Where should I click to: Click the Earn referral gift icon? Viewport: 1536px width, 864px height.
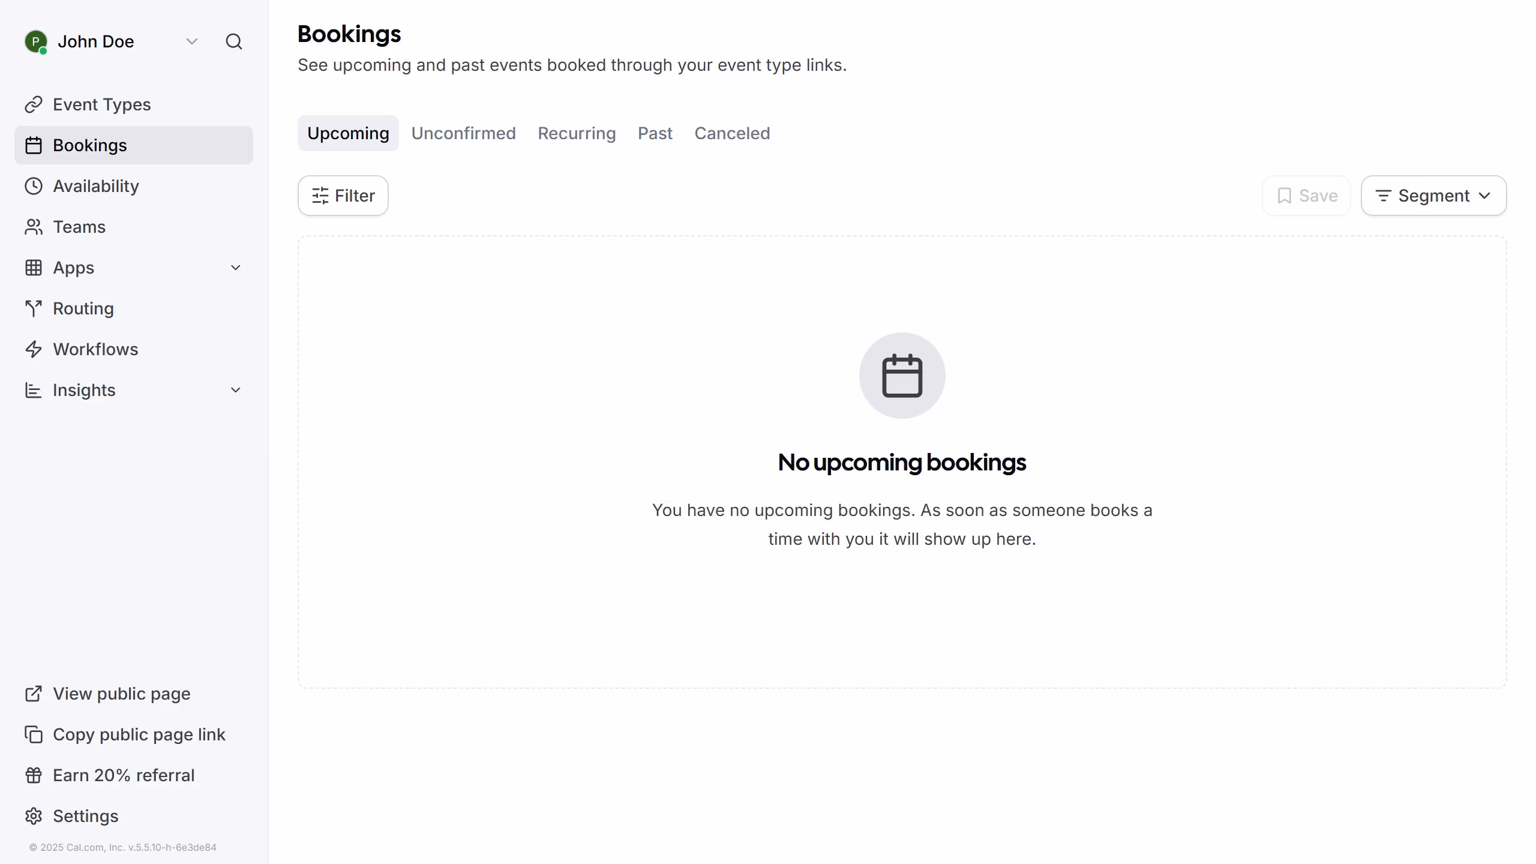point(34,775)
